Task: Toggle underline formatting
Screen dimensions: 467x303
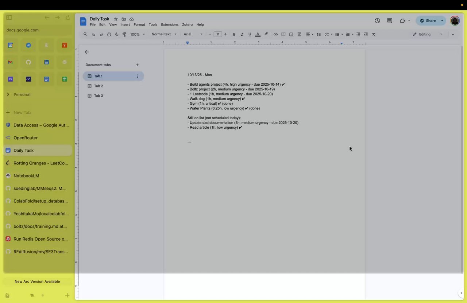Action: pos(250,34)
